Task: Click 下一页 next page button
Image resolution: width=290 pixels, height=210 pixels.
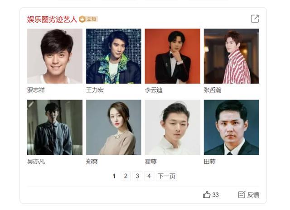Action: [166, 176]
